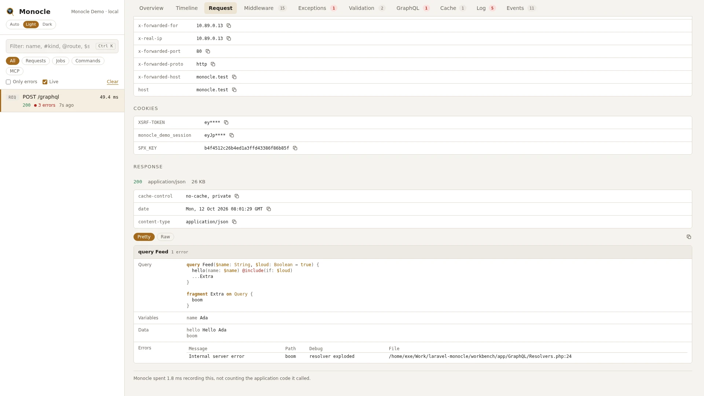
Task: Open the Overview tab
Action: 151,8
